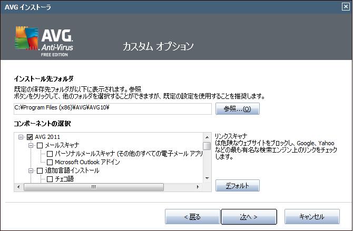Select the パーソナルメールスキャナ tree label
Viewport: 353px width, 231px height.
(x=129, y=154)
